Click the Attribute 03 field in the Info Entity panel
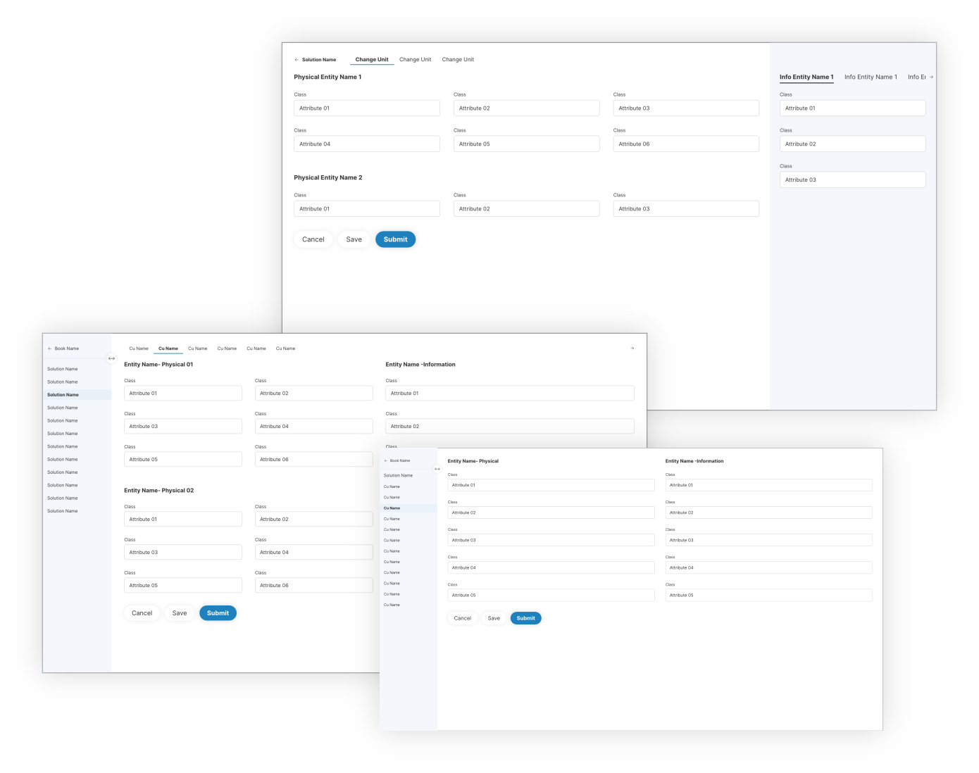 point(852,180)
